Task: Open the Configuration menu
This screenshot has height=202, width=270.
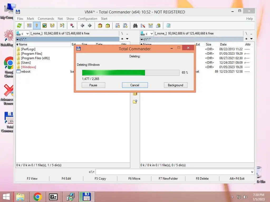Action: tap(88, 19)
